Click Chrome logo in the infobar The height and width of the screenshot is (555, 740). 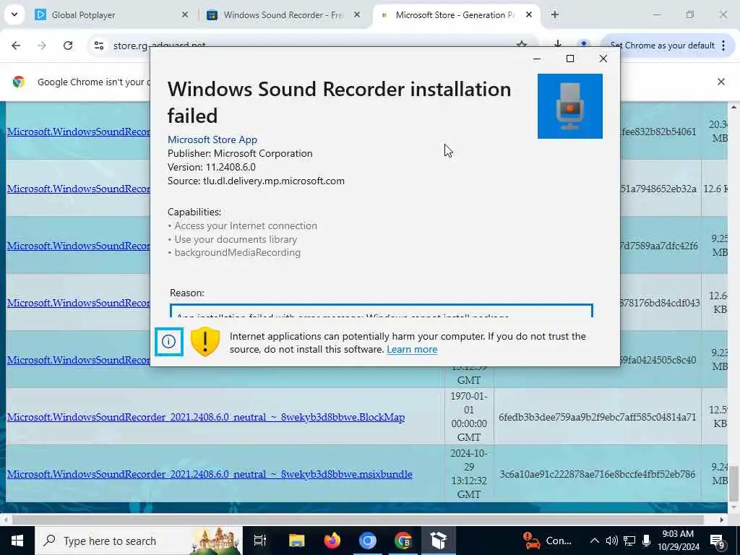click(18, 82)
